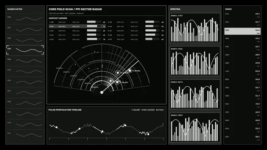
Task: Select contact K-03 ledger row
Action: click(77, 35)
